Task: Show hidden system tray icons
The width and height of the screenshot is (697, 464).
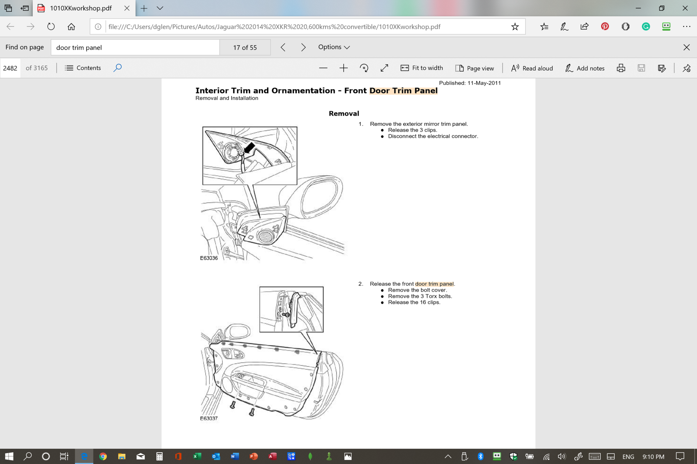Action: [x=448, y=456]
